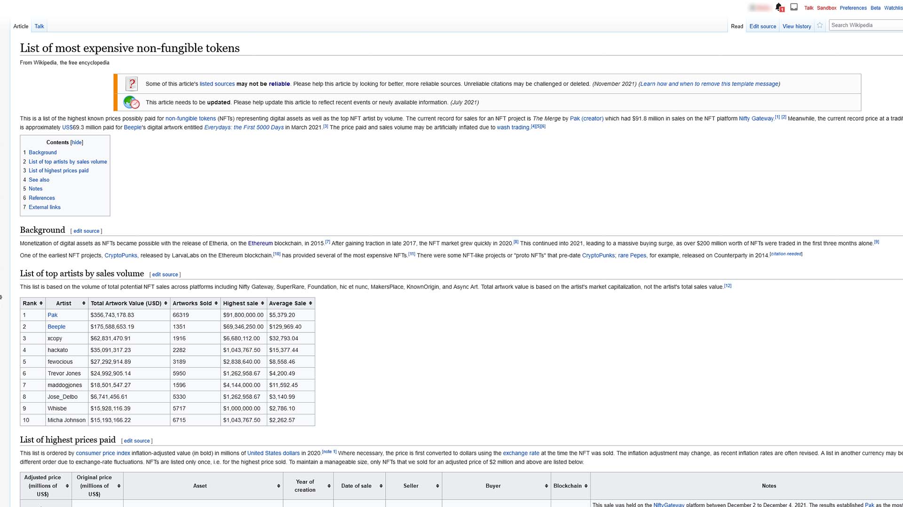Open the alerts bell notification icon
Image resolution: width=903 pixels, height=507 pixels.
pyautogui.click(x=779, y=8)
